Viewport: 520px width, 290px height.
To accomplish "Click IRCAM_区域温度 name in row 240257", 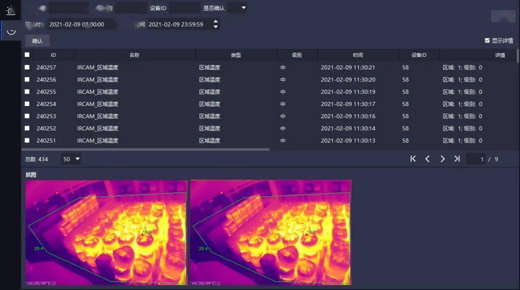I will tap(97, 67).
